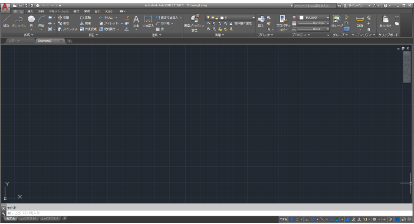Expand the 修正 (Modify) panel
Screen dimensions: 414x224
pos(93,35)
